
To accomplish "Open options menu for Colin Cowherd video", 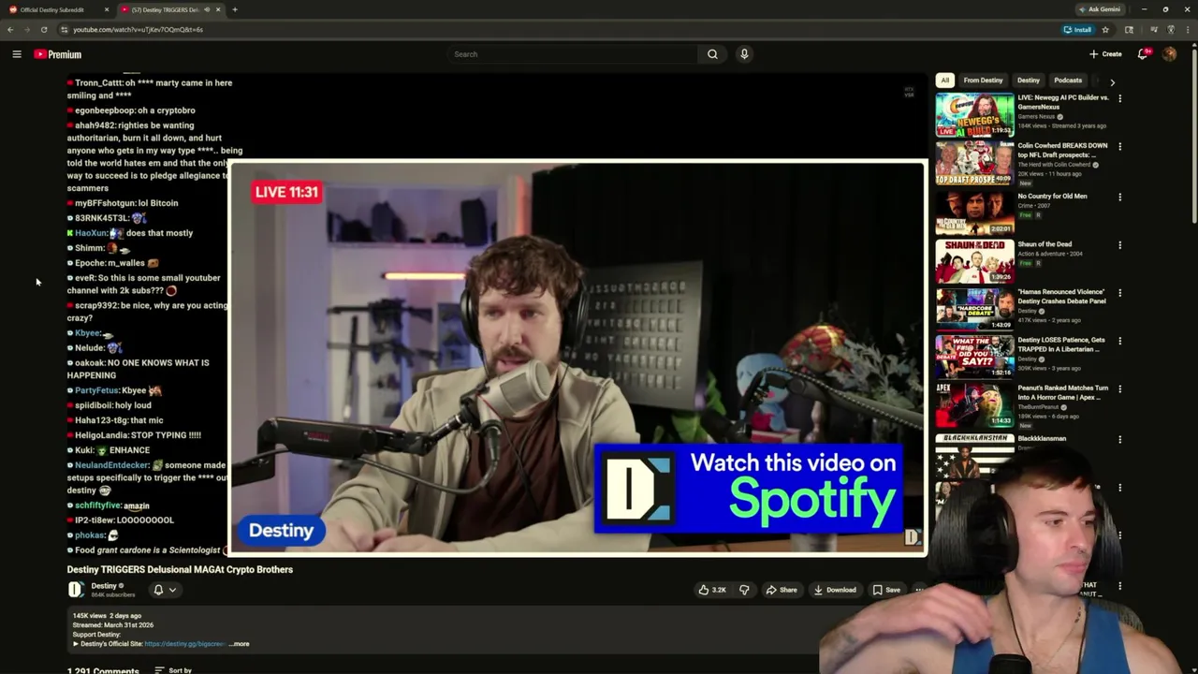I will click(x=1119, y=146).
